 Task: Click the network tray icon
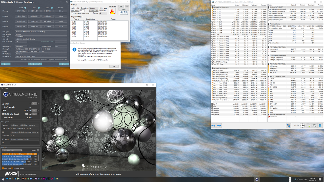298,179
